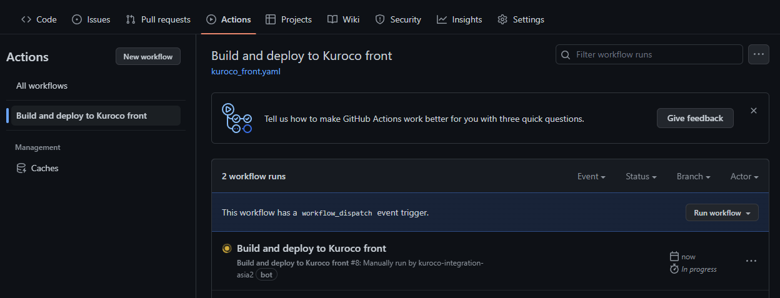780x298 pixels.
Task: Click the in-progress status icon
Action: 227,249
